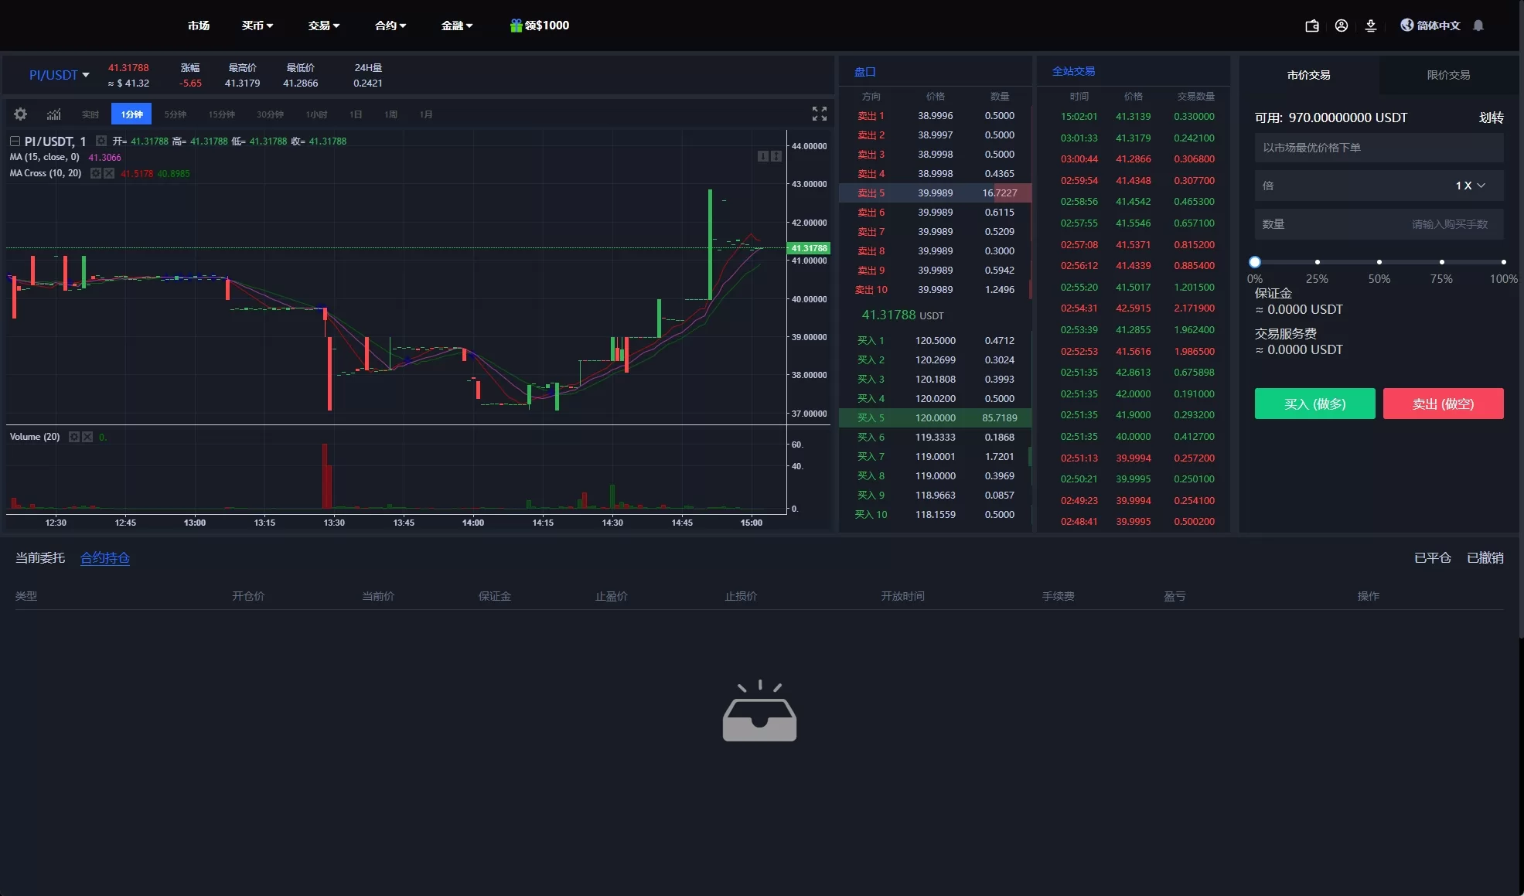Select the 5分钟 chart interval
1524x896 pixels.
(x=176, y=114)
